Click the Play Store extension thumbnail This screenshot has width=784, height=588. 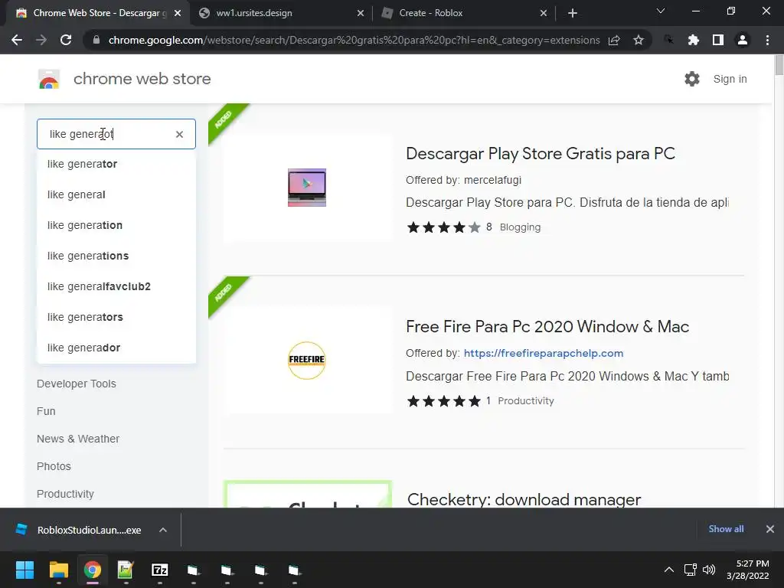307,188
